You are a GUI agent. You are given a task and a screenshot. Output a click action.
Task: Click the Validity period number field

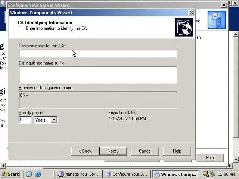click(25, 120)
